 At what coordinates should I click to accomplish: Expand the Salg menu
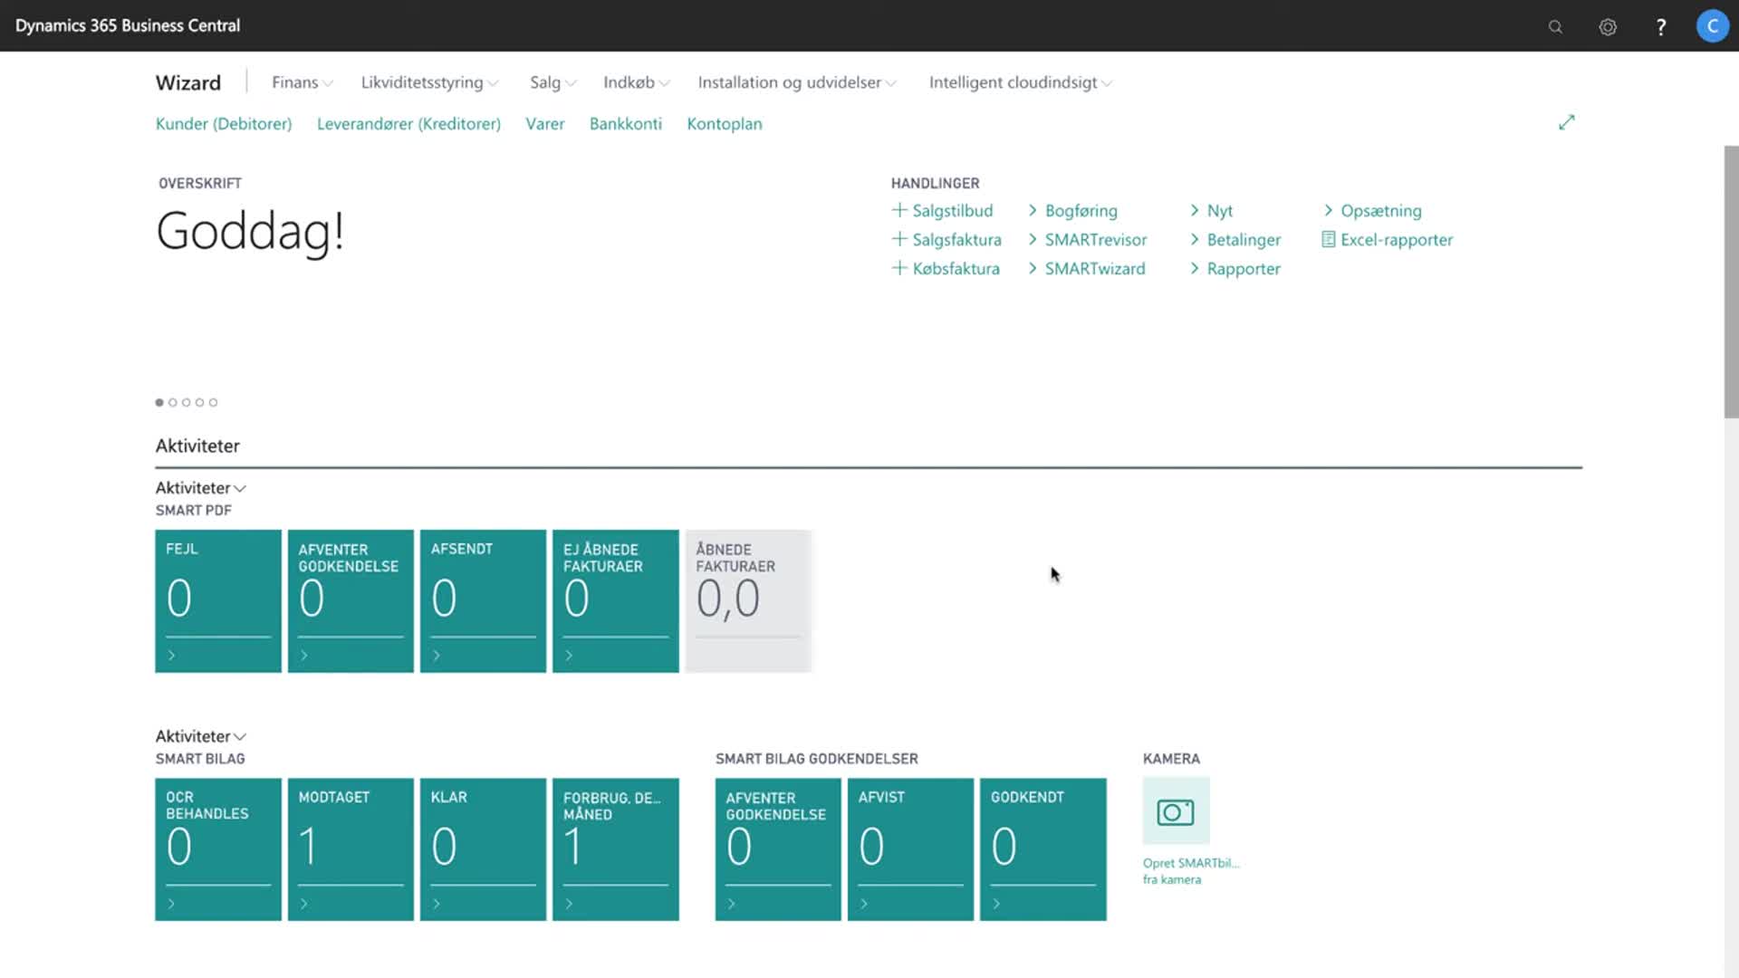[552, 82]
